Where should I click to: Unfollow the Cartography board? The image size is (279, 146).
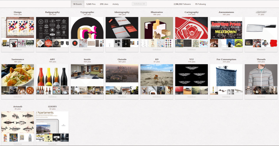(x=192, y=50)
